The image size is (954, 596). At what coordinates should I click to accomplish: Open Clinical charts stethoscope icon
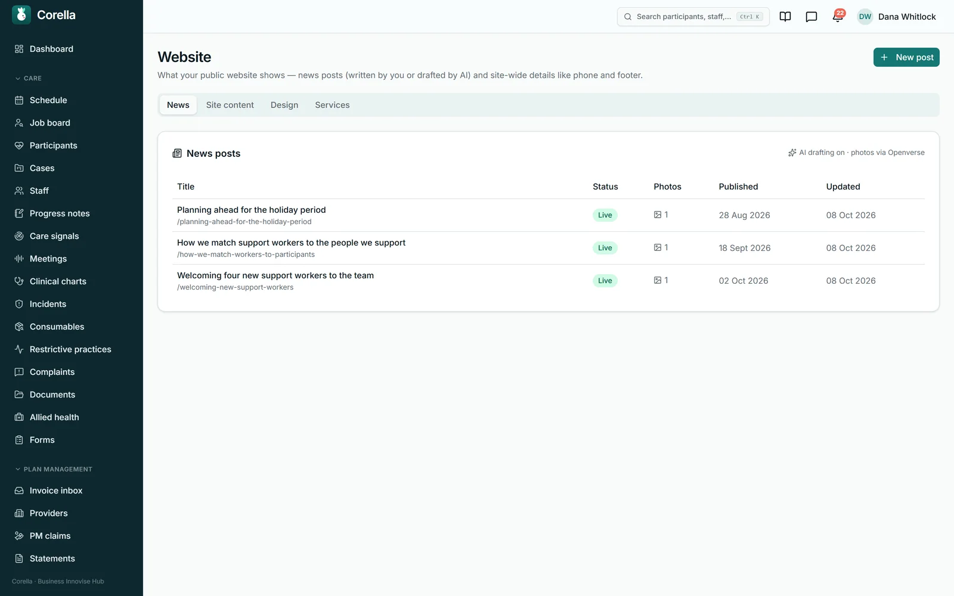click(x=19, y=281)
